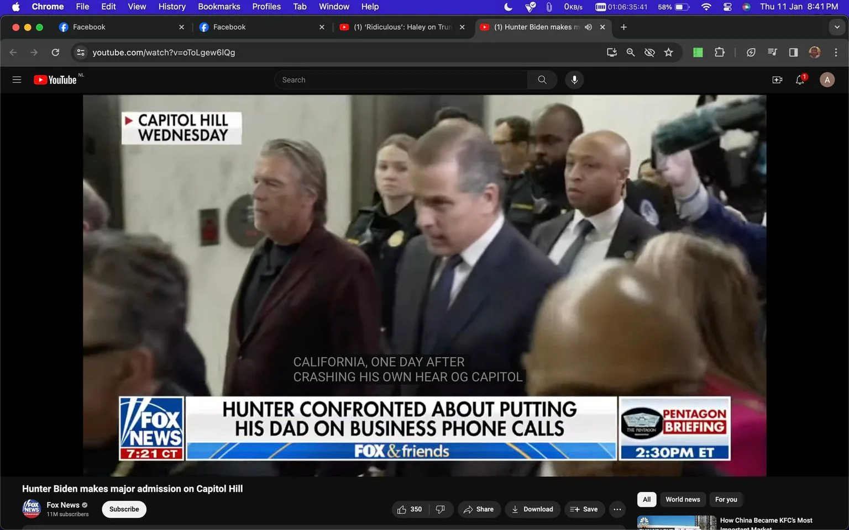Start voice search with microphone icon
This screenshot has height=530, width=849.
(x=574, y=80)
